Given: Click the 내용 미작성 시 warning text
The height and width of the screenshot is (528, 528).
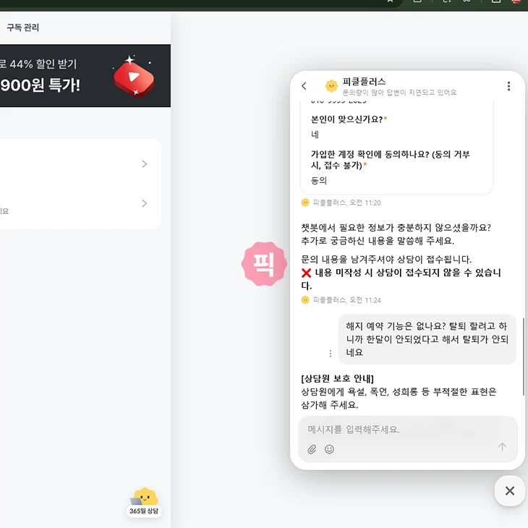Looking at the screenshot, I should click(x=401, y=279).
